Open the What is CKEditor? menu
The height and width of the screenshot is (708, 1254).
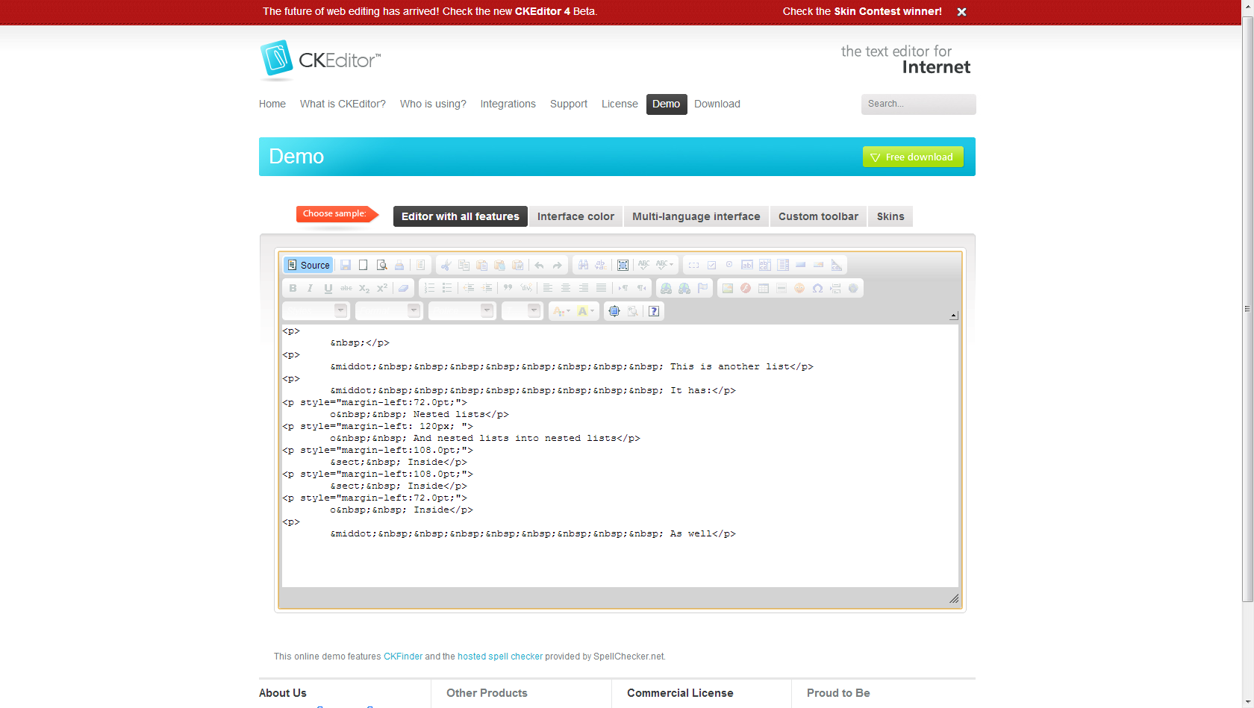pyautogui.click(x=343, y=104)
